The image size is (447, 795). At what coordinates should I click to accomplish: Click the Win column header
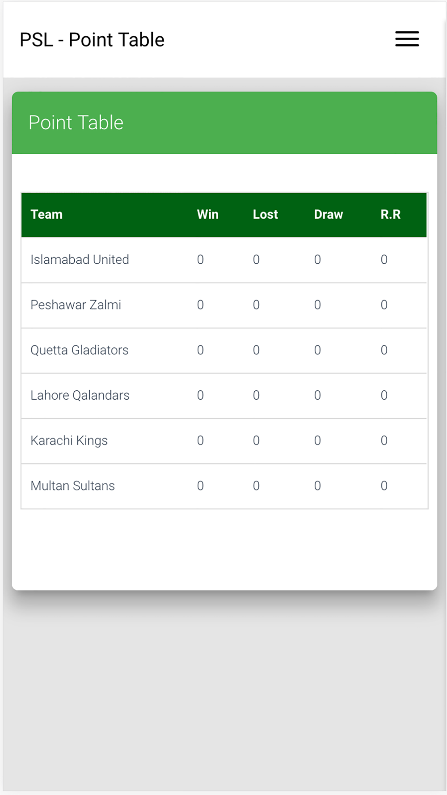coord(208,215)
